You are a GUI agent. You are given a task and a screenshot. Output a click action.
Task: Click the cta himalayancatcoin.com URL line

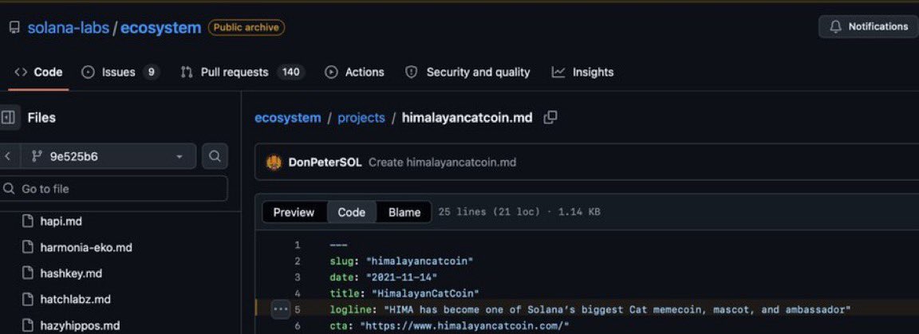[x=449, y=325]
